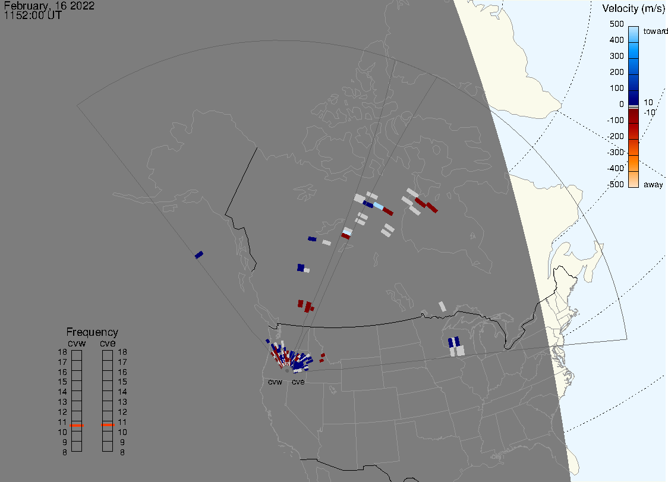This screenshot has height=482, width=668.
Task: Click the isolated dark blue echo over Alaska
Action: (x=199, y=255)
